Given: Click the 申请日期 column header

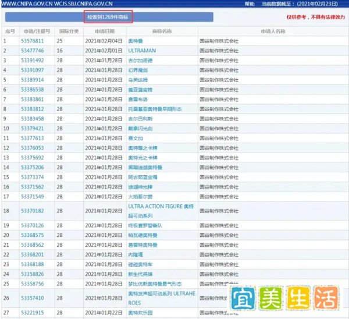Looking at the screenshot, I should pos(105,31).
